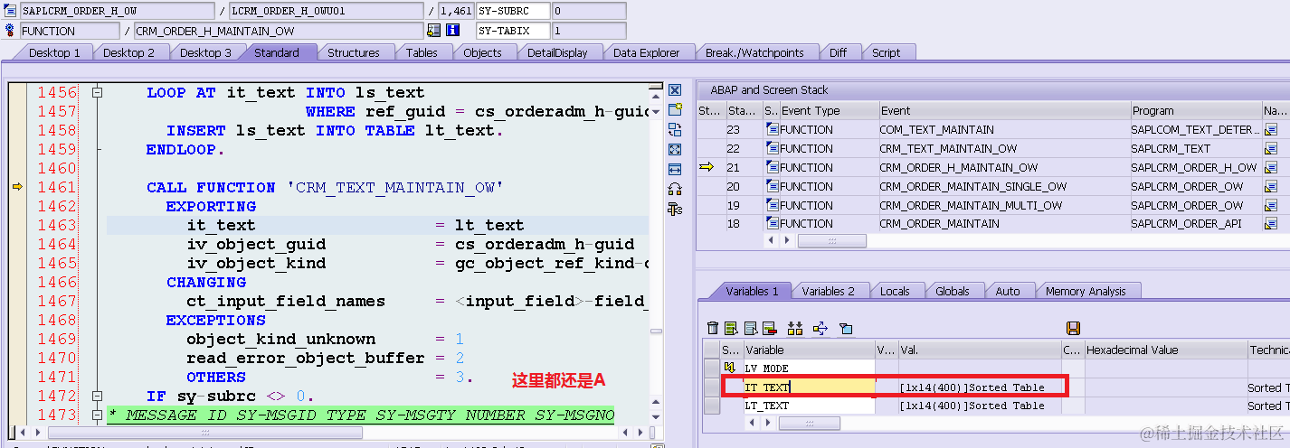Screen dimensions: 1290x448
Task: Delete variable rows with the trash icon
Action: click(x=713, y=328)
